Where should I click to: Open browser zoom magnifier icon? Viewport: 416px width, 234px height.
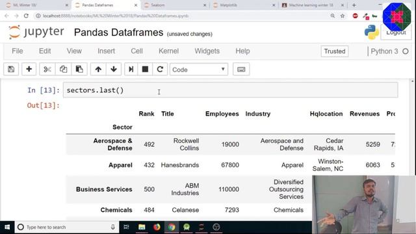click(332, 16)
